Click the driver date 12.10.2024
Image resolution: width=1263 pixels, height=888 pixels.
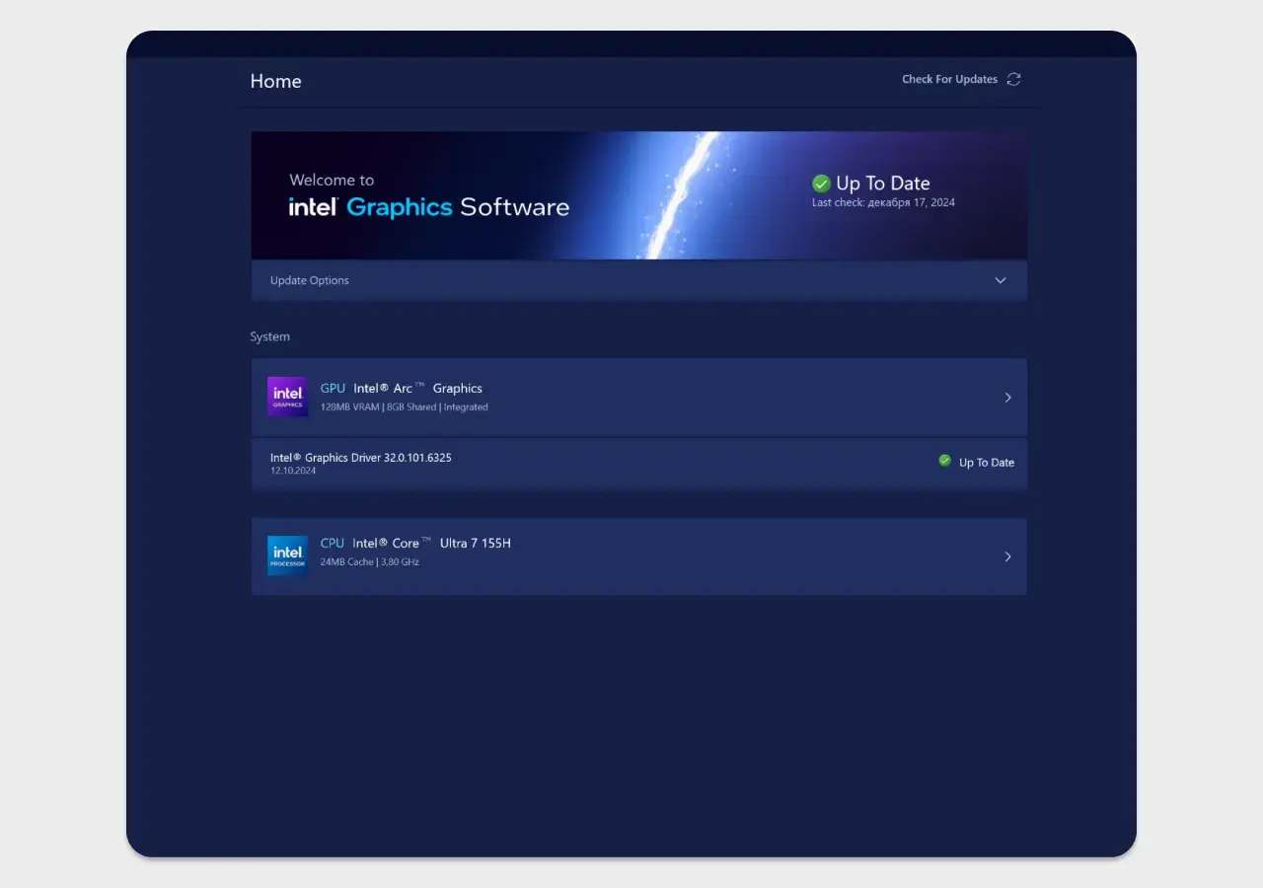click(293, 471)
